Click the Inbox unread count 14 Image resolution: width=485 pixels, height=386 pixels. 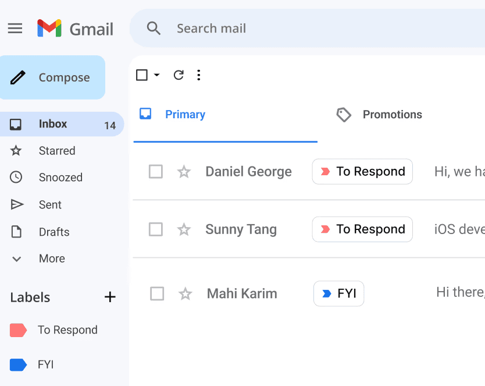pyautogui.click(x=110, y=125)
